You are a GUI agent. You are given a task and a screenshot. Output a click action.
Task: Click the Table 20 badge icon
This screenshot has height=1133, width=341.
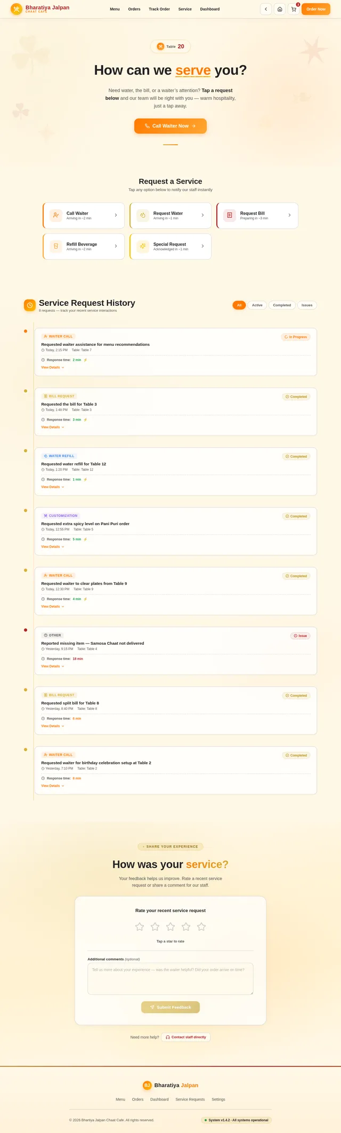click(x=160, y=46)
